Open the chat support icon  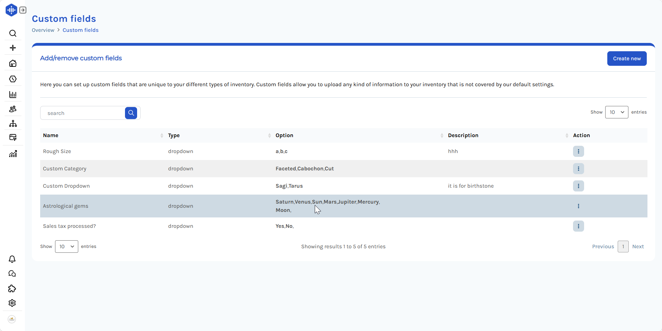pyautogui.click(x=12, y=274)
